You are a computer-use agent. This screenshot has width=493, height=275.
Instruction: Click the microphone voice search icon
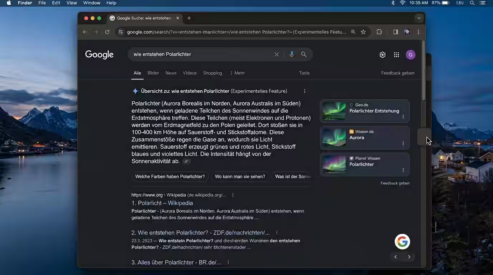292,54
